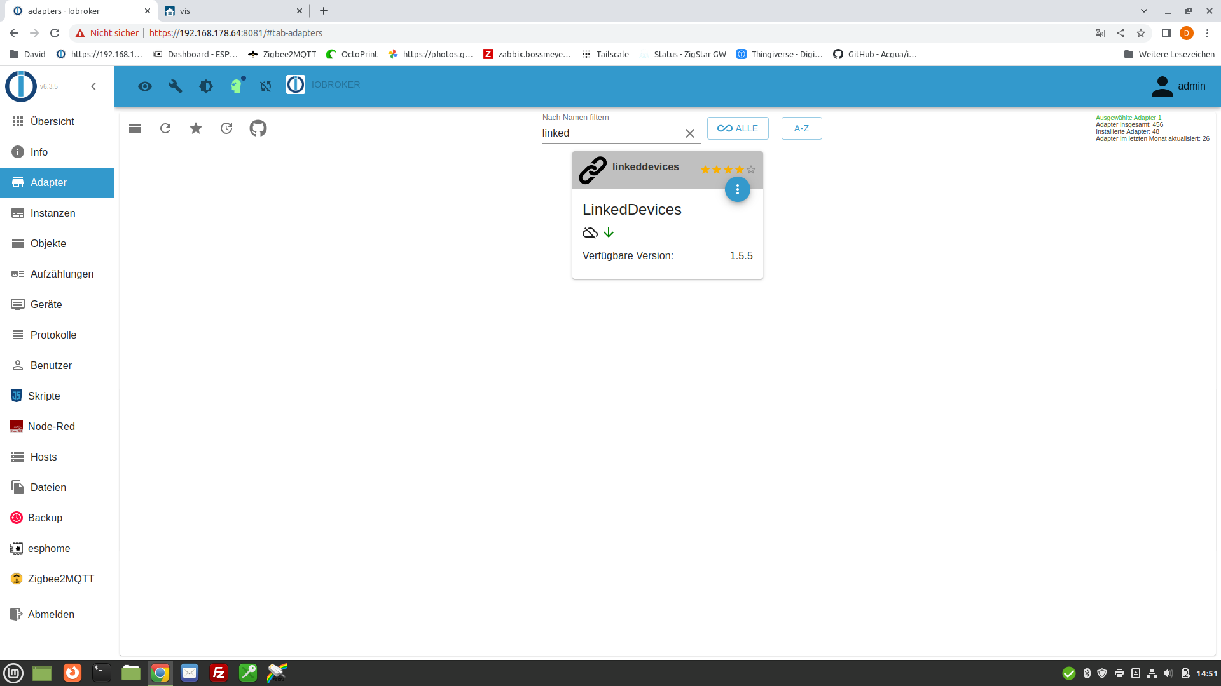This screenshot has width=1221, height=686.
Task: Click Abmelden to log out
Action: 57,614
